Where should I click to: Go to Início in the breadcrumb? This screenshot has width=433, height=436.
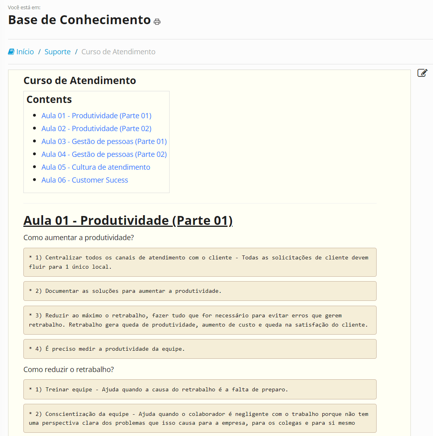(x=25, y=52)
